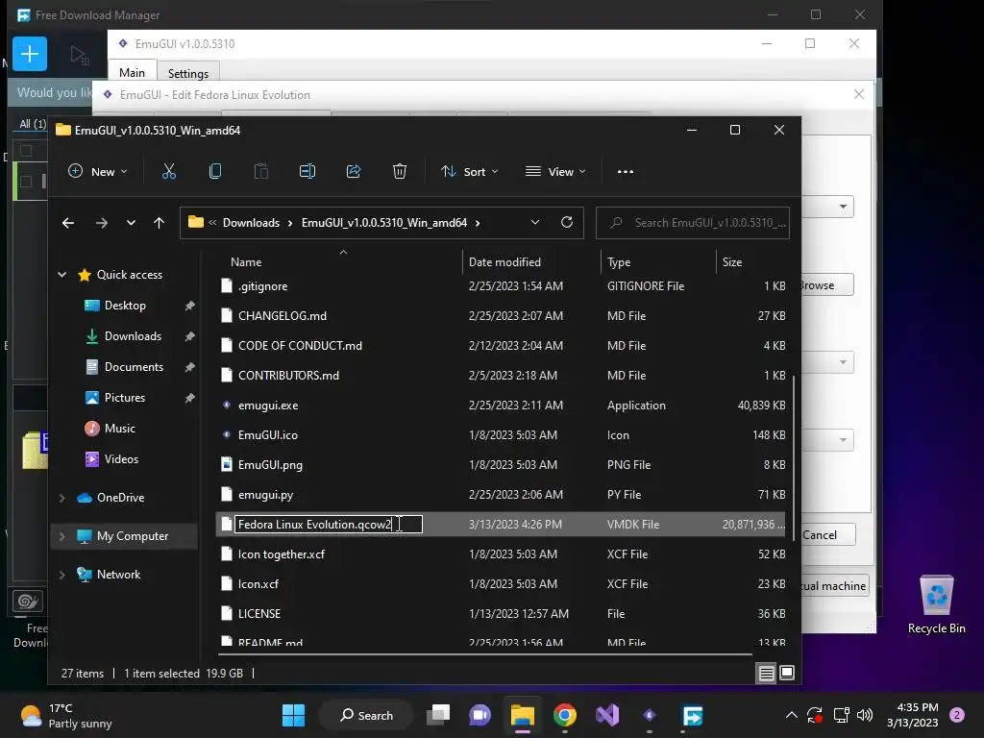Select the CHANGELOG.md file
This screenshot has height=738, width=984.
500,315
